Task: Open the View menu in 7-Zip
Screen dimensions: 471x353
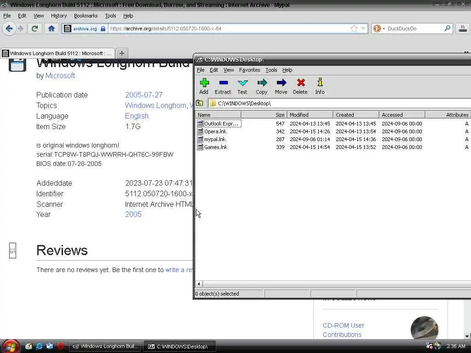Action: 229,70
